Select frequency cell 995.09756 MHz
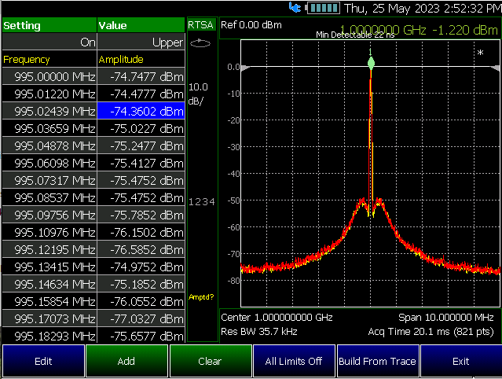Screen dimensions: 502x379 click(49, 215)
